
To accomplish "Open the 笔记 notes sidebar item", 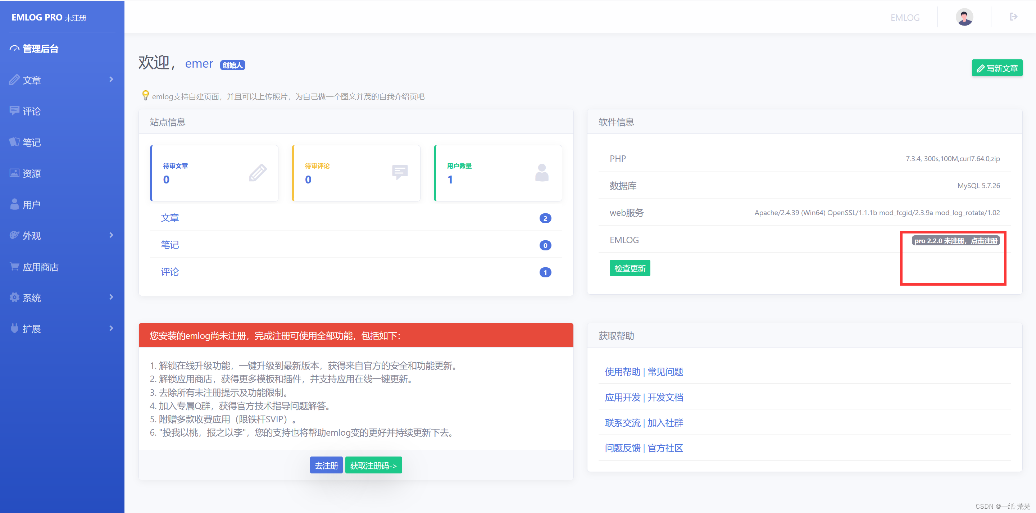I will pyautogui.click(x=31, y=142).
